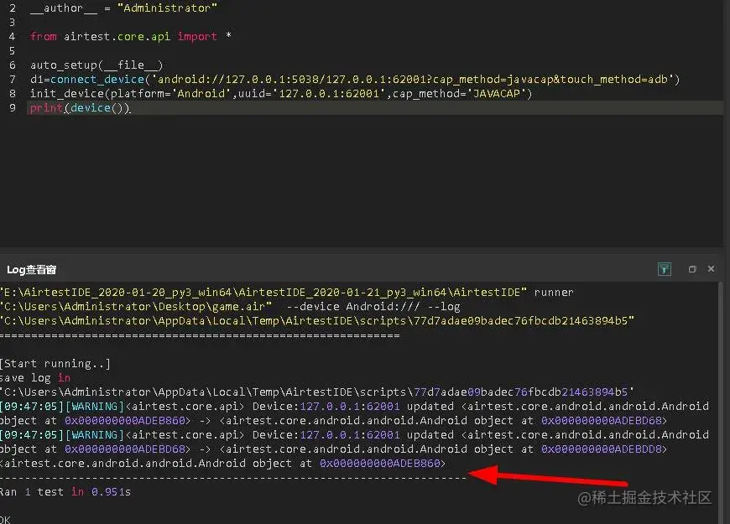Click the init_device code line
This screenshot has width=730, height=524.
pyautogui.click(x=281, y=94)
